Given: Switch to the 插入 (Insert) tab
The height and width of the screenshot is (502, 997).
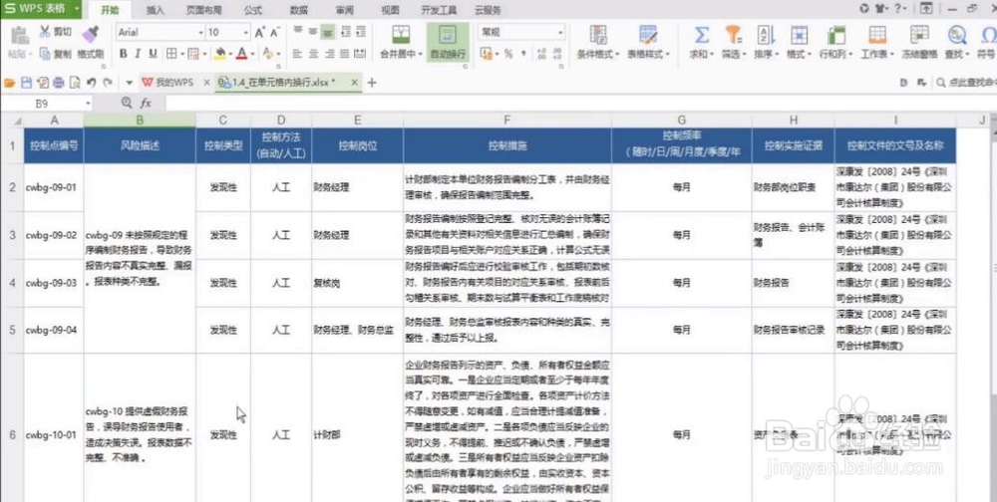Looking at the screenshot, I should point(156,10).
